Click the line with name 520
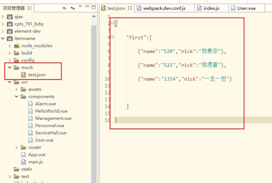Viewport: 272px width, 183px height. (182, 51)
